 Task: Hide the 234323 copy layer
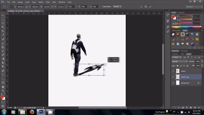coord(173,77)
